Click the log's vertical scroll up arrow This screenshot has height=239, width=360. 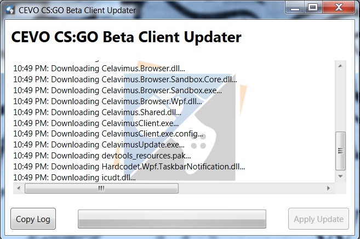340,66
